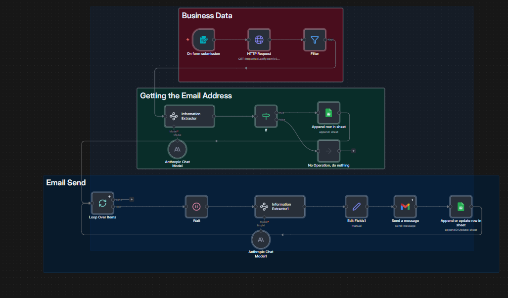Click the Information Extractor1 node
The image size is (508, 298).
[280, 207]
